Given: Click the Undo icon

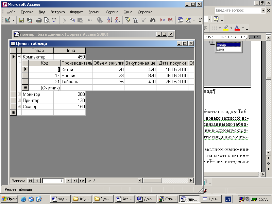Looking at the screenshot, I should pyautogui.click(x=90, y=20).
